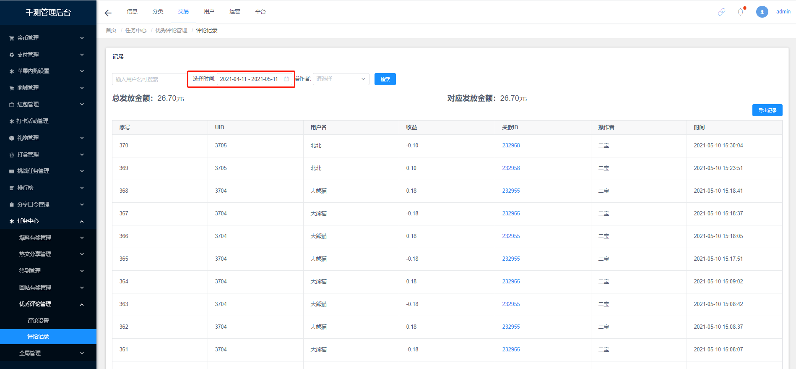This screenshot has width=796, height=369.
Task: Open 热文分享管理 in sidebar
Action: coord(35,254)
